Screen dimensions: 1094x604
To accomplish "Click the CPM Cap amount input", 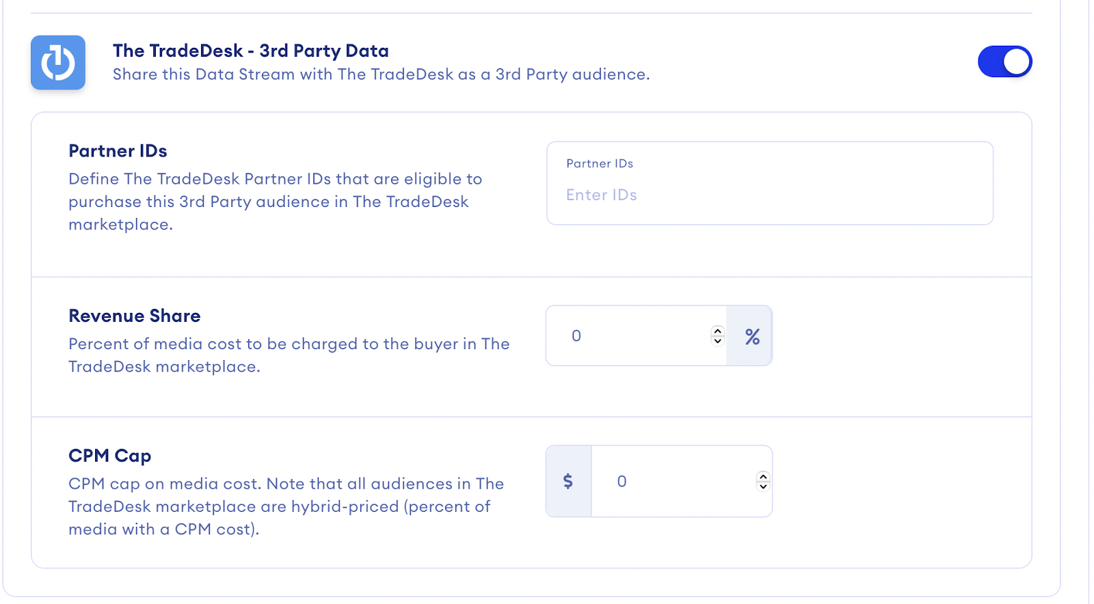I will point(673,482).
